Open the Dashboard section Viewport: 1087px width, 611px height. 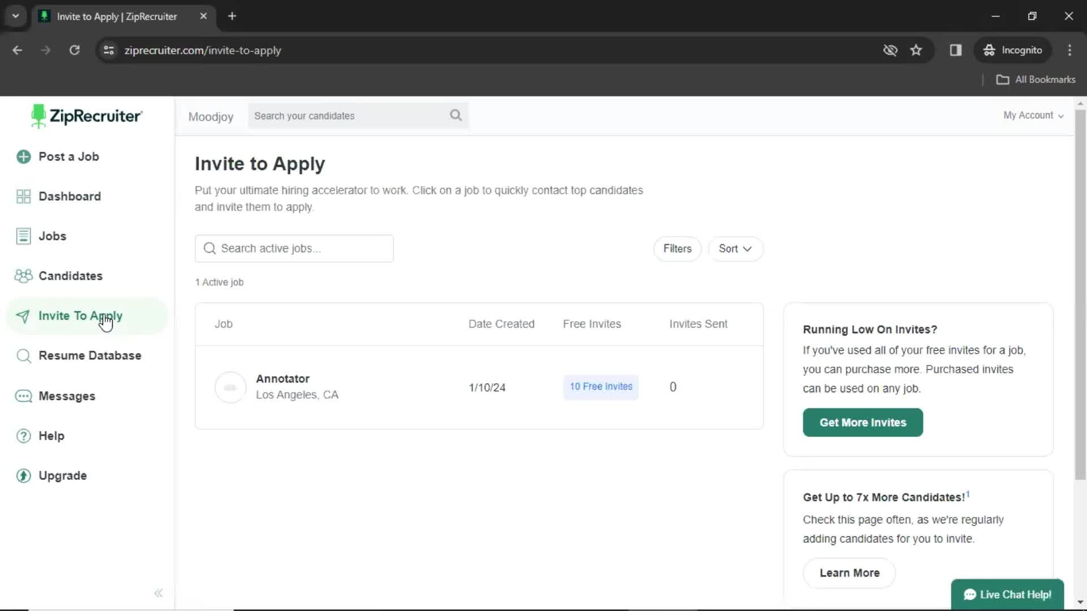coord(70,196)
